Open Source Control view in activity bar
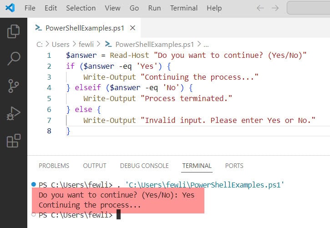 (14, 86)
